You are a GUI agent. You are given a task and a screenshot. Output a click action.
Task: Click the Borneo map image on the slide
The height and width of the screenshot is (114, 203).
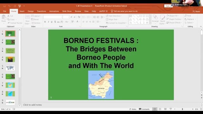[101, 85]
